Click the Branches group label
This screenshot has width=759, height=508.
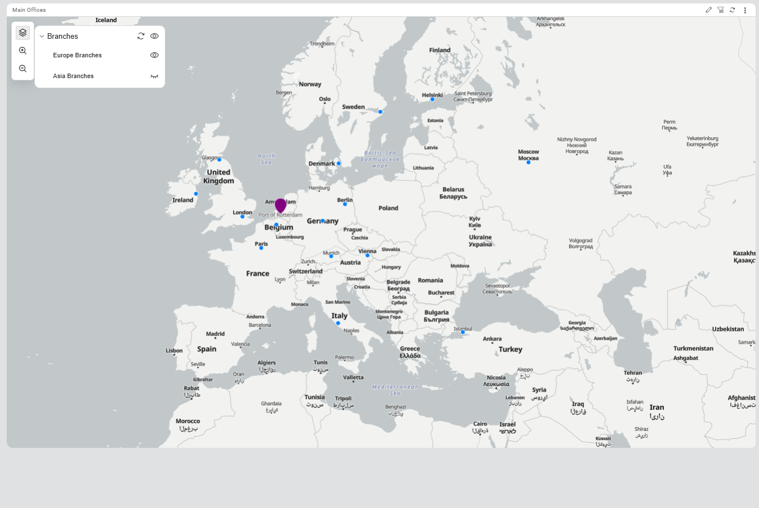click(62, 36)
